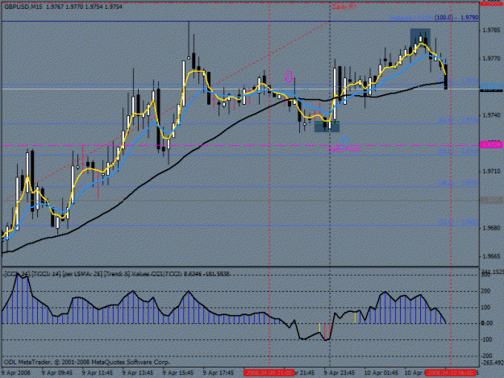Click the -200 level on indicator scale
This screenshot has height=378, width=504.
486,356
